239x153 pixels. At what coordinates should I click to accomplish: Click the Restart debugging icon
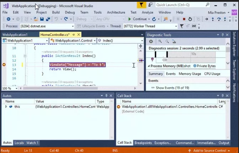point(190,19)
